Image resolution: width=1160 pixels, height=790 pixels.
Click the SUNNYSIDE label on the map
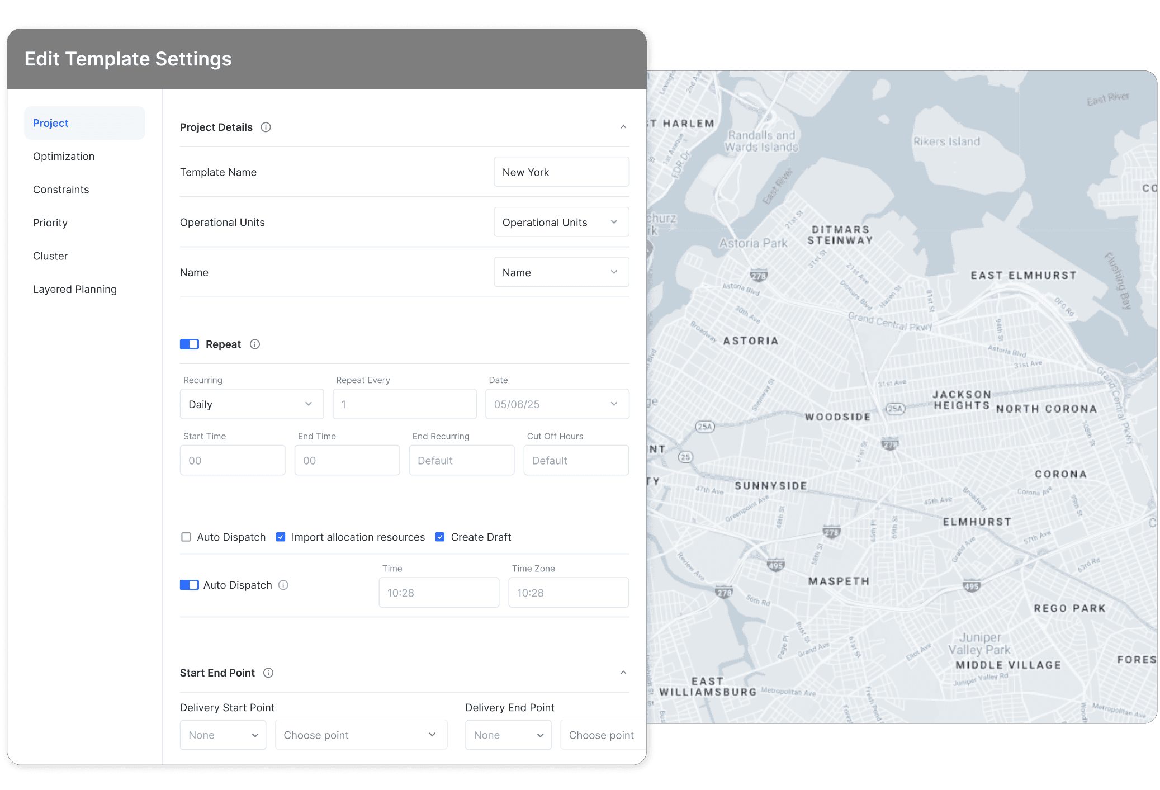point(771,486)
